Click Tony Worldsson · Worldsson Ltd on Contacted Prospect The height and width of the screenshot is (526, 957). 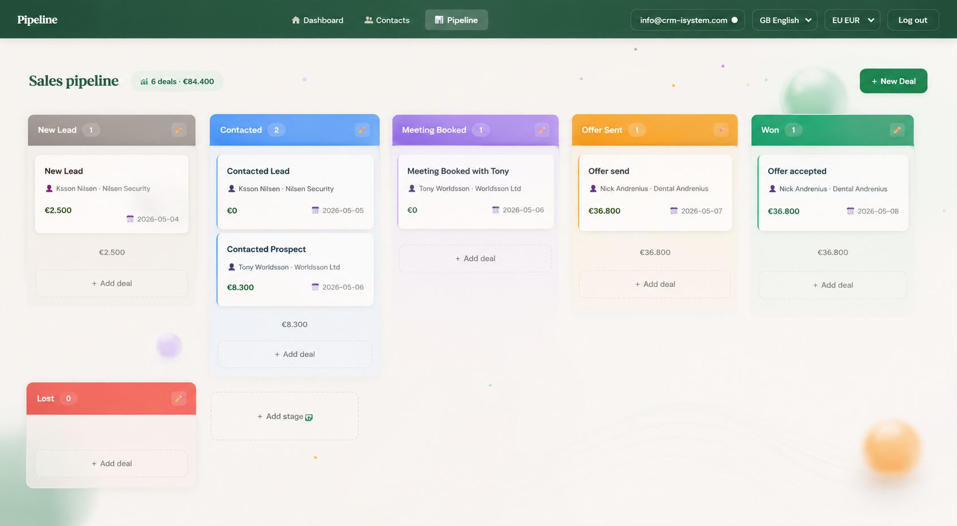289,267
